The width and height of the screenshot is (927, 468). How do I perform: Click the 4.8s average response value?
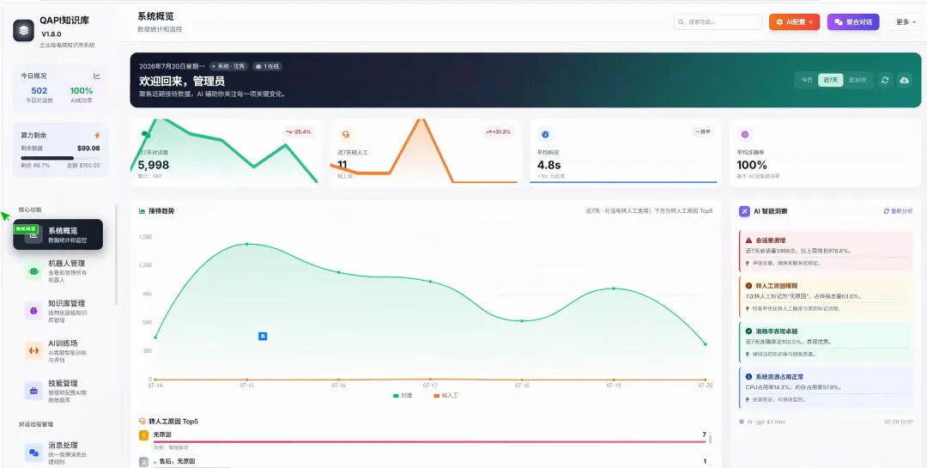(548, 165)
